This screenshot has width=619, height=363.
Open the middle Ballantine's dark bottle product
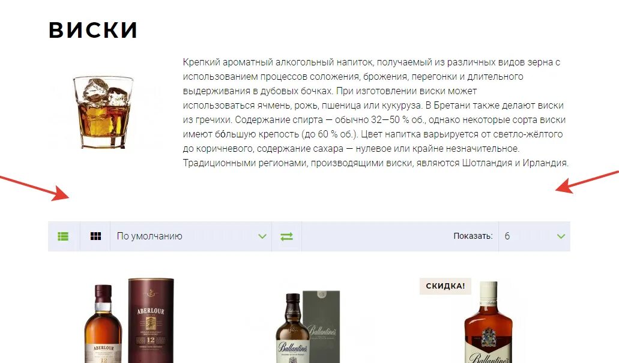point(292,328)
